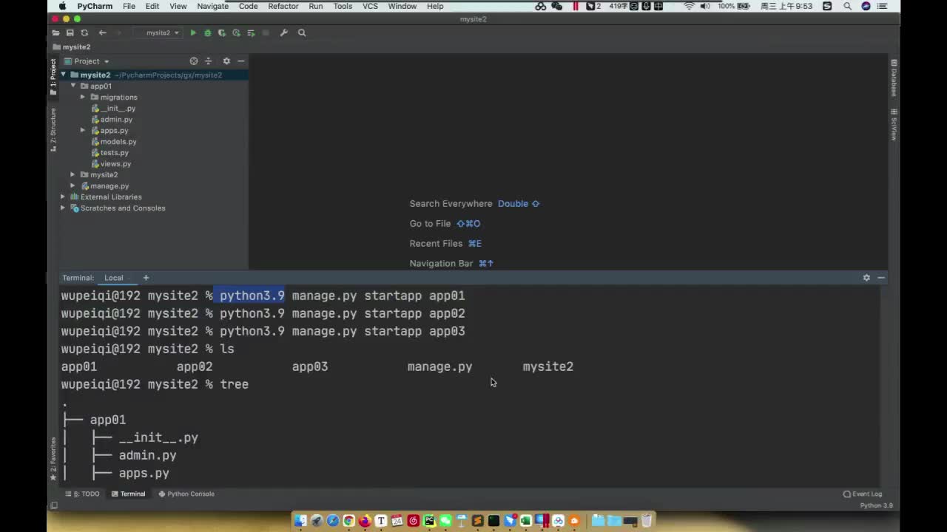This screenshot has height=532, width=947.
Task: Click the Wi-Fi icon in menu bar
Action: click(x=689, y=6)
